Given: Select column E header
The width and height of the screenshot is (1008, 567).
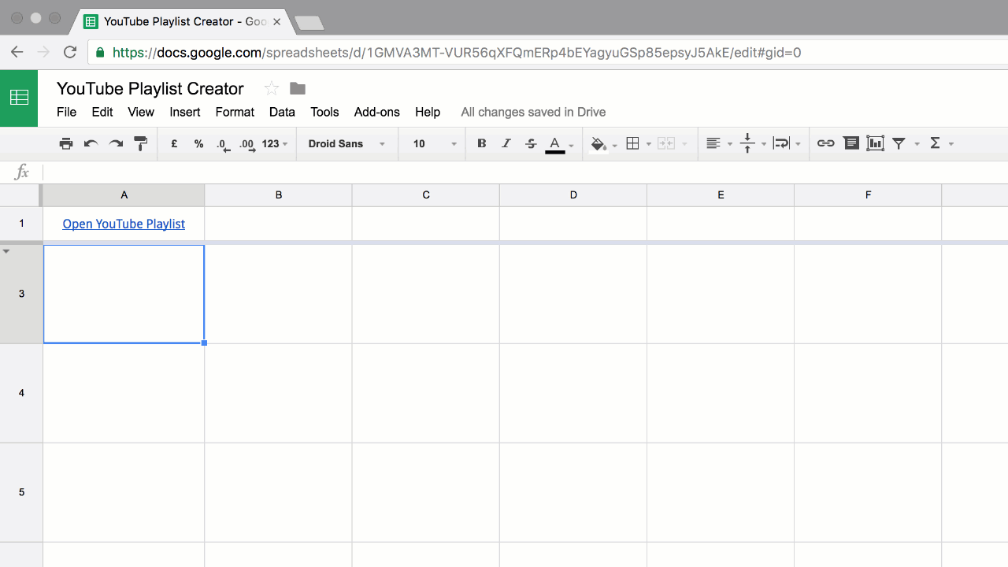Looking at the screenshot, I should pyautogui.click(x=720, y=195).
